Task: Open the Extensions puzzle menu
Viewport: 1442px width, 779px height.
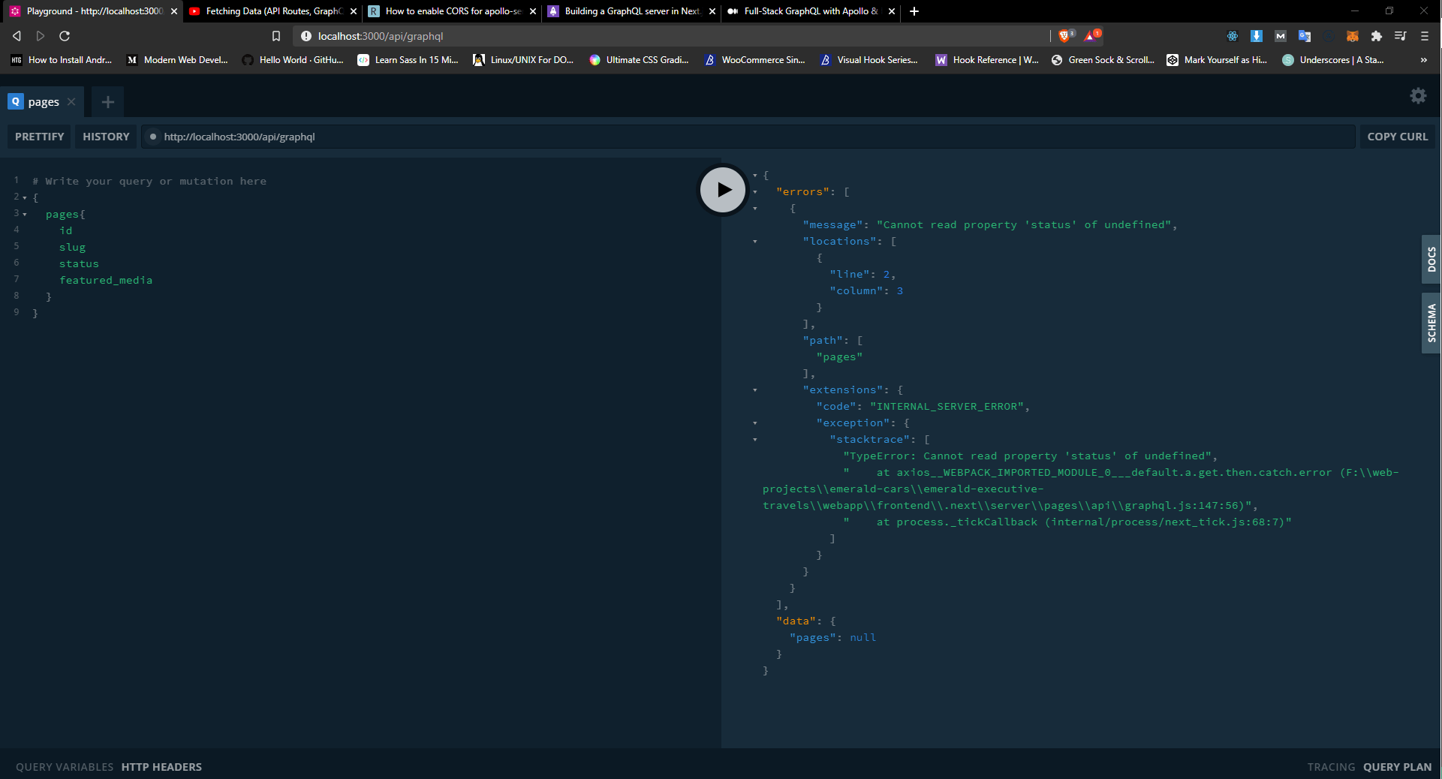Action: (x=1377, y=36)
